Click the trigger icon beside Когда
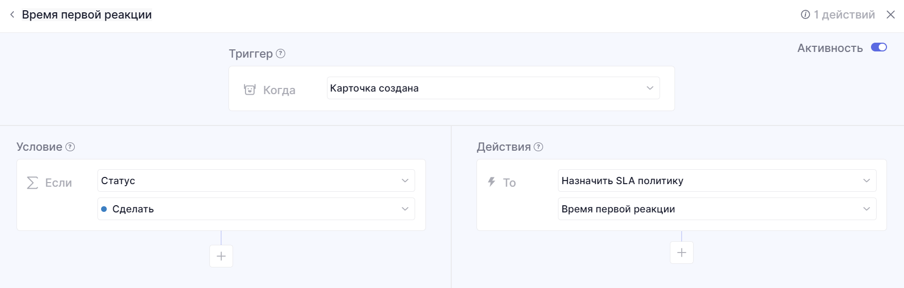 tap(250, 90)
